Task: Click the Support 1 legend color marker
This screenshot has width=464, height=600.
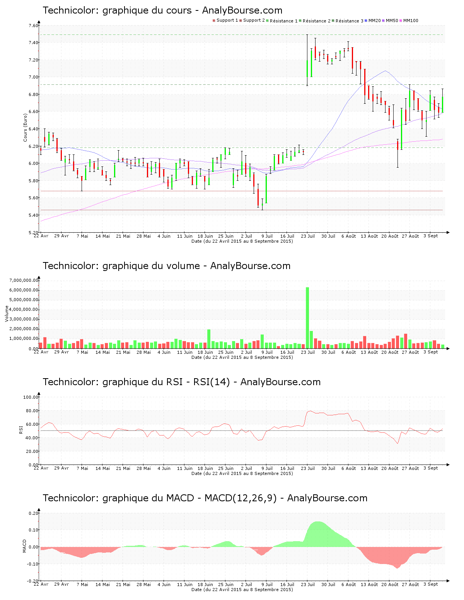Action: click(x=214, y=21)
